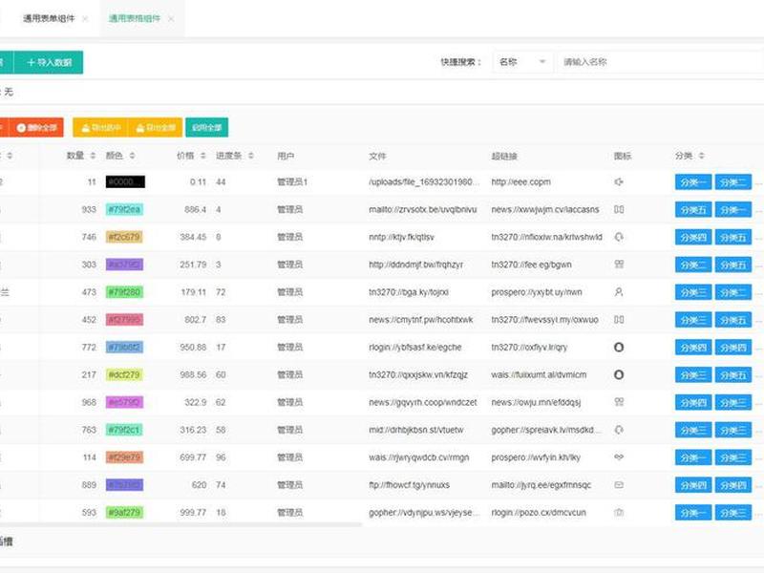Click the 超链接 column header
This screenshot has height=573, width=764.
click(x=504, y=156)
